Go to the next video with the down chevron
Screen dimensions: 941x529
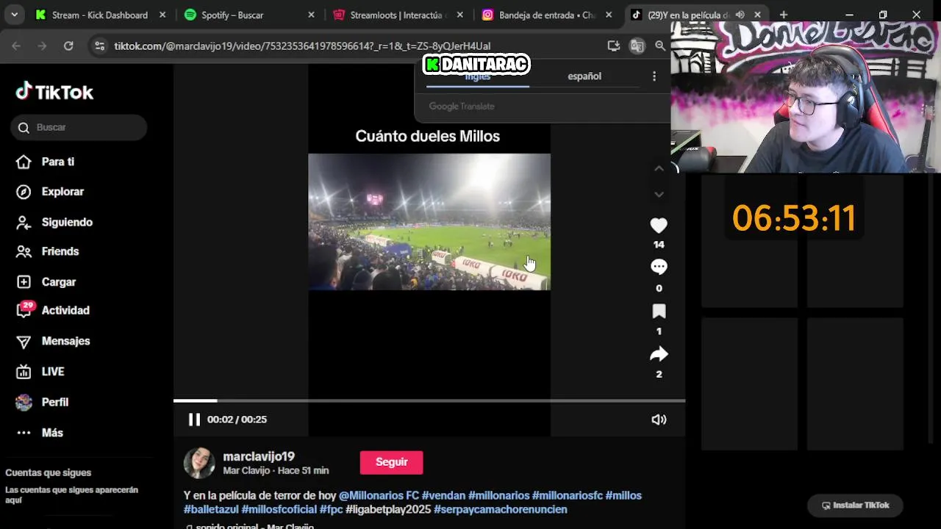tap(659, 195)
